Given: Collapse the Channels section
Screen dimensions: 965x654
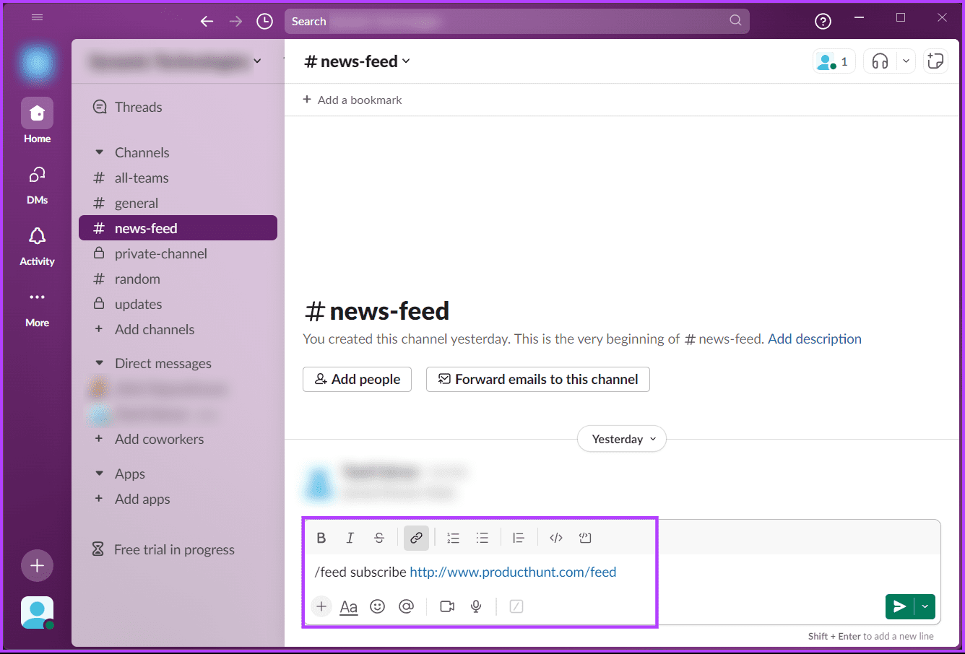Looking at the screenshot, I should [x=100, y=152].
